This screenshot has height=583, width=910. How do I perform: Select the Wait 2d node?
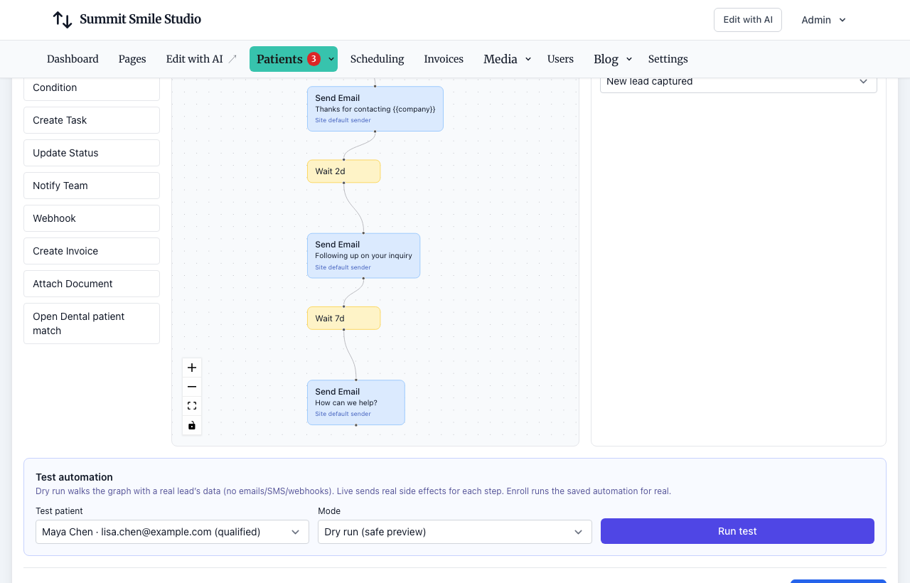pos(344,171)
